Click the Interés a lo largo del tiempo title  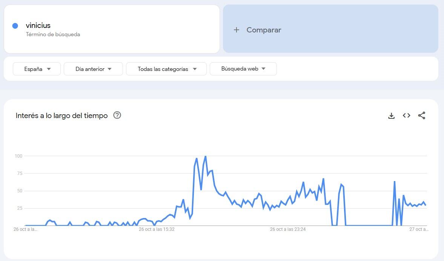click(61, 116)
